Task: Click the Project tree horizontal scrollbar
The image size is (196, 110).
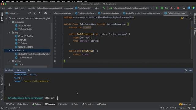Action: (30, 67)
